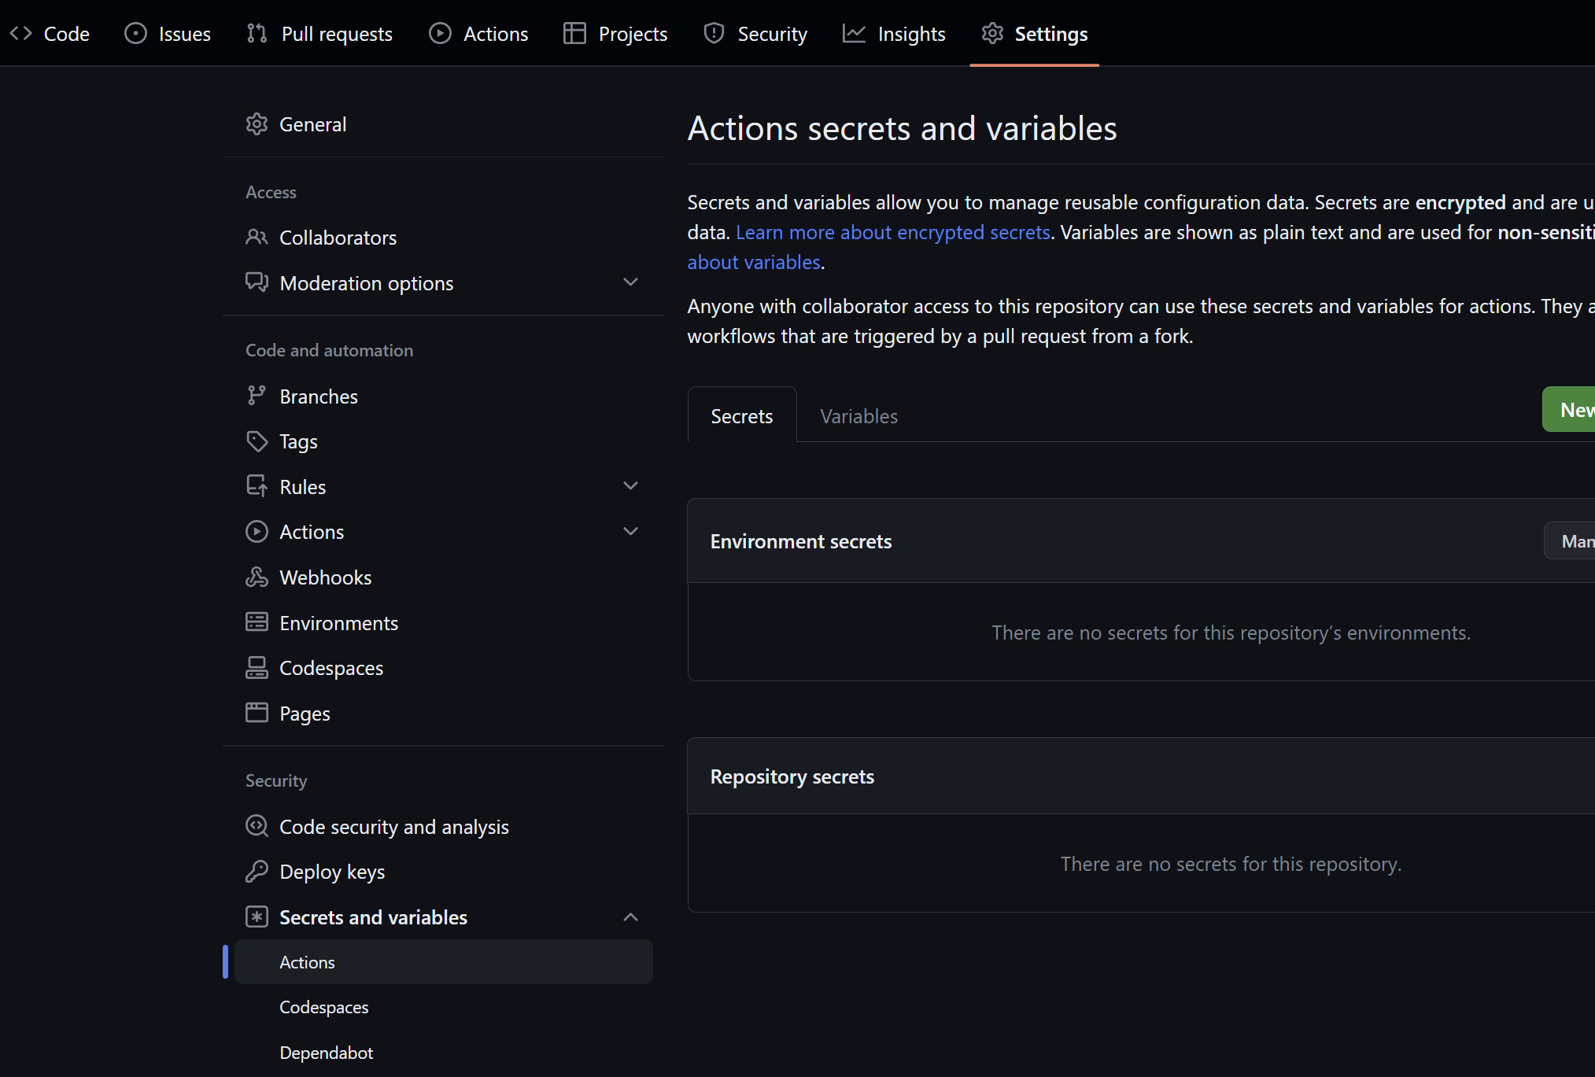Click the Codespaces icon under Code and automation
Screen dimensions: 1595x1077
point(257,668)
